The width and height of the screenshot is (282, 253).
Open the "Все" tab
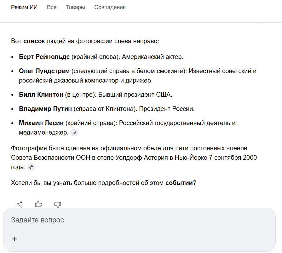52,7
